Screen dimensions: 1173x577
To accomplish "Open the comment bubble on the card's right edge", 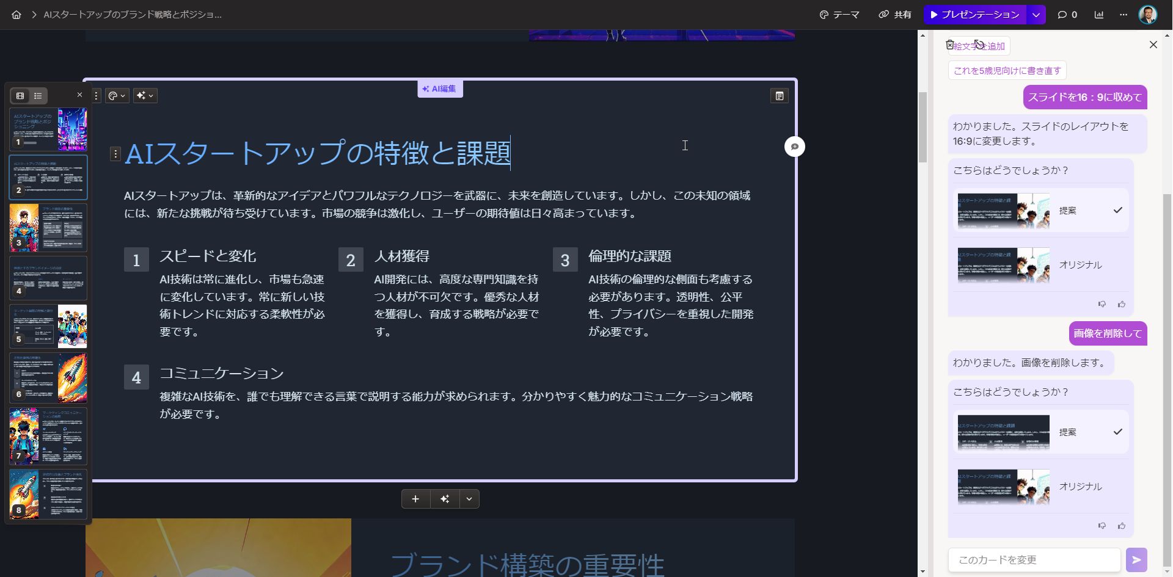I will 794,147.
